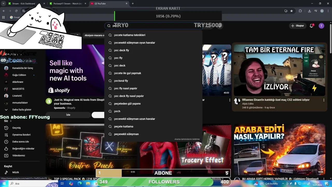Image resolution: width=332 pixels, height=187 pixels.
Task: Go back with browser back arrow
Action: pyautogui.click(x=4, y=11)
